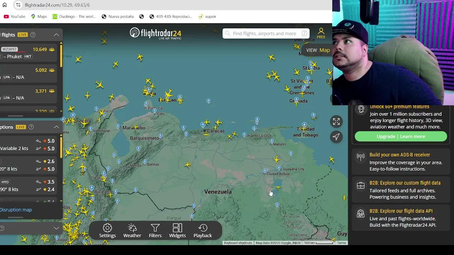The image size is (454, 255).
Task: Click the keyboard shortcut slash icon in search
Action: tap(304, 33)
